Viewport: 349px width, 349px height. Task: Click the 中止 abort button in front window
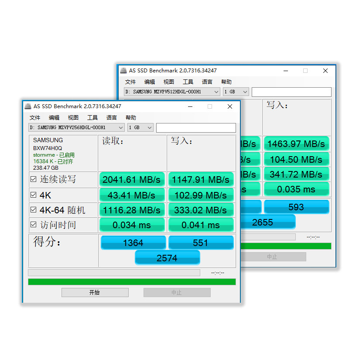click(x=177, y=292)
